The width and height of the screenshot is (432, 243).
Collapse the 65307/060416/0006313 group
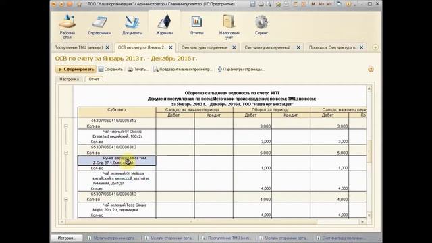pyautogui.click(x=66, y=200)
